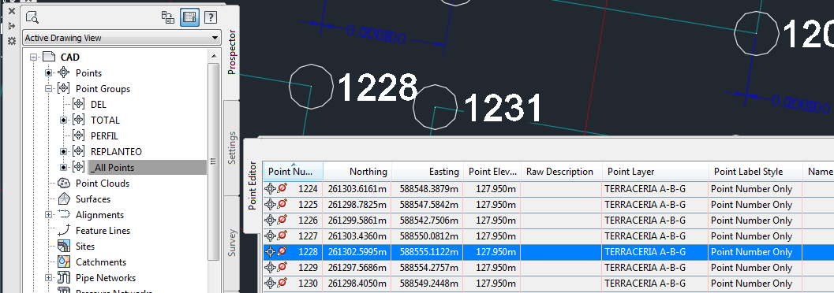Viewport: 834px width, 293px height.
Task: Sort by the Northing column header
Action: point(357,172)
